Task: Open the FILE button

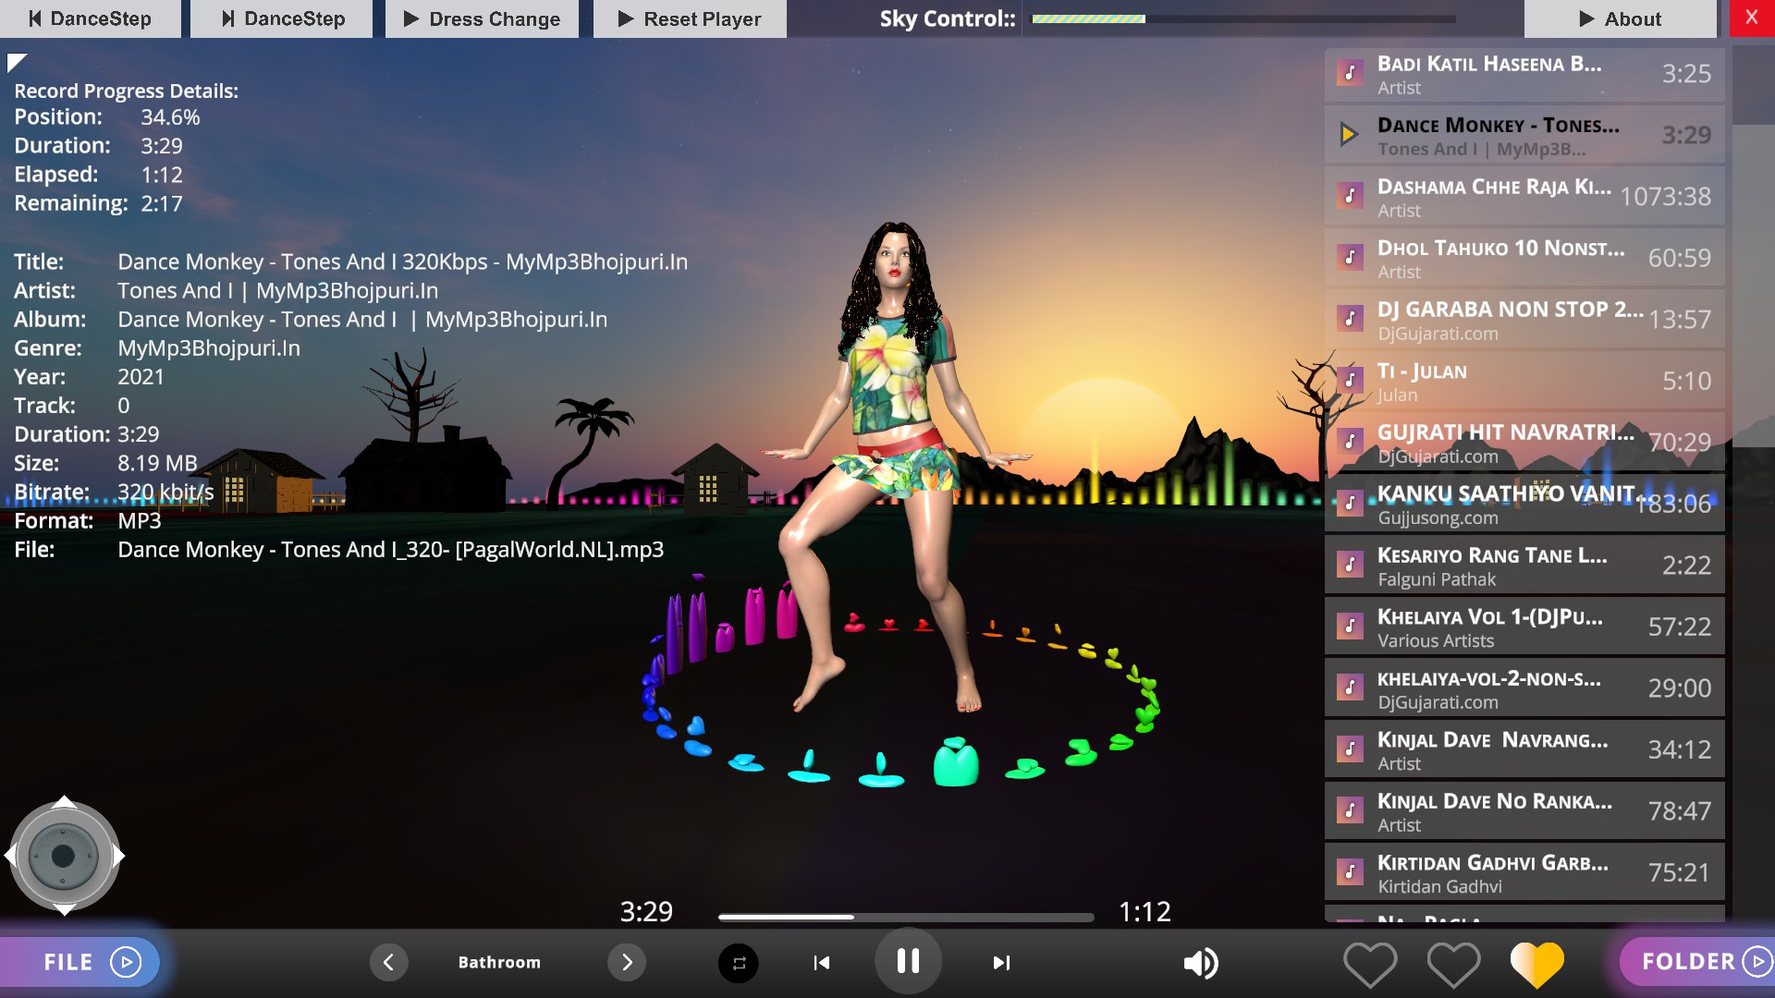Action: point(80,962)
